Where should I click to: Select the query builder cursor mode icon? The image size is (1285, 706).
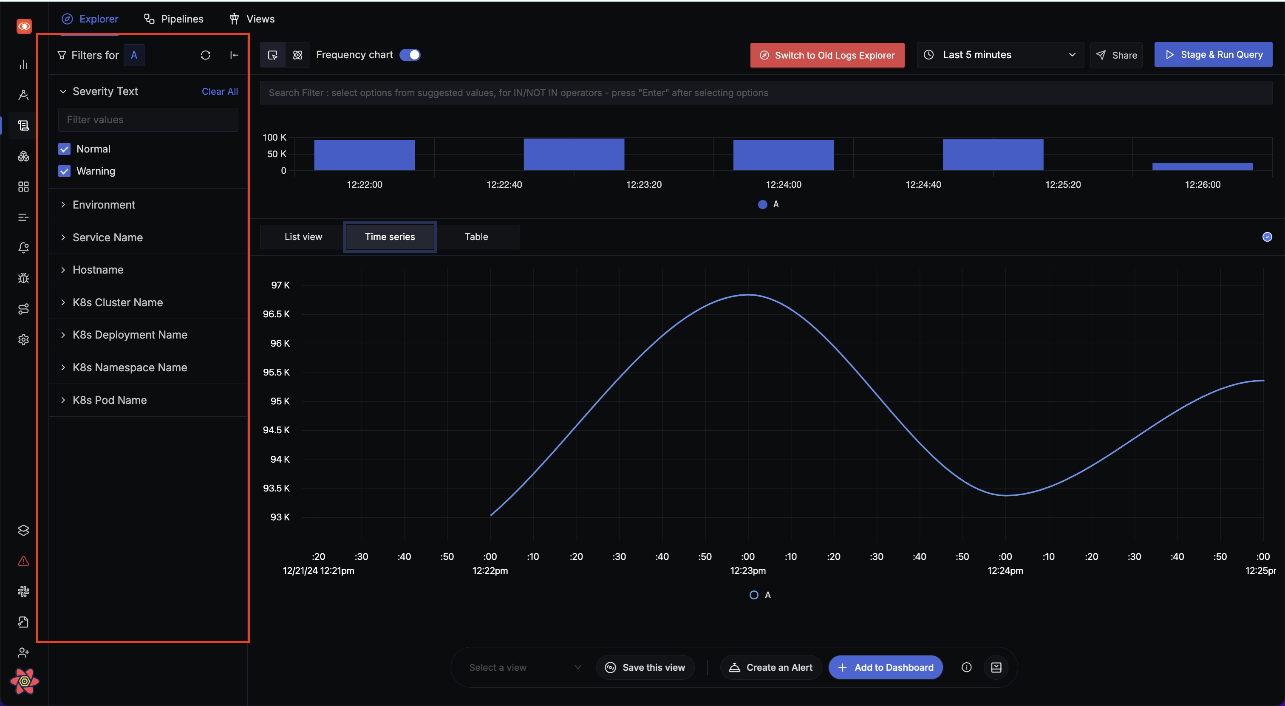pos(273,55)
